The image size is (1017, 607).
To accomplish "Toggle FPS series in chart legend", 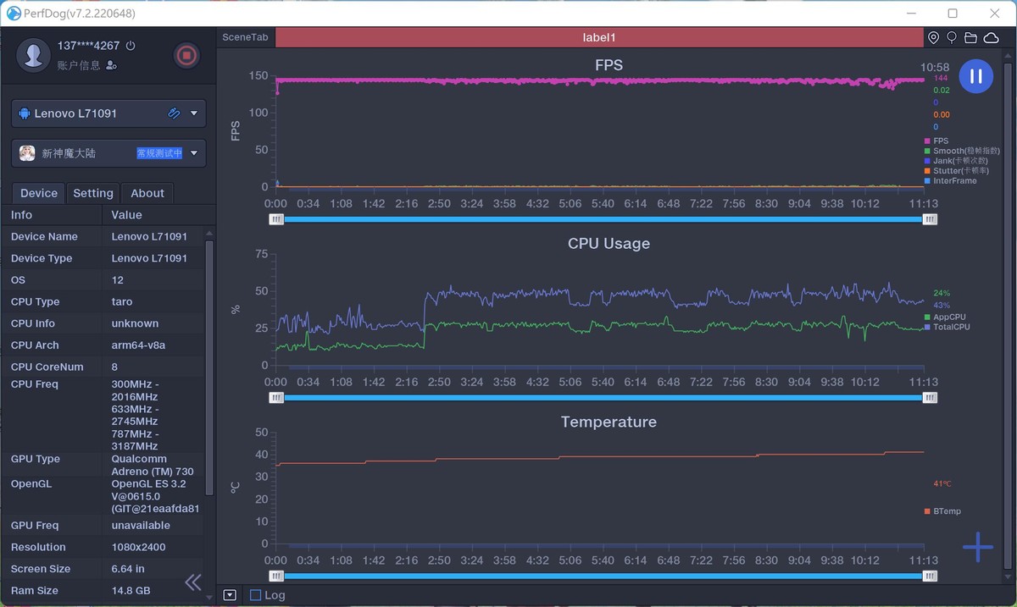I will [x=941, y=141].
